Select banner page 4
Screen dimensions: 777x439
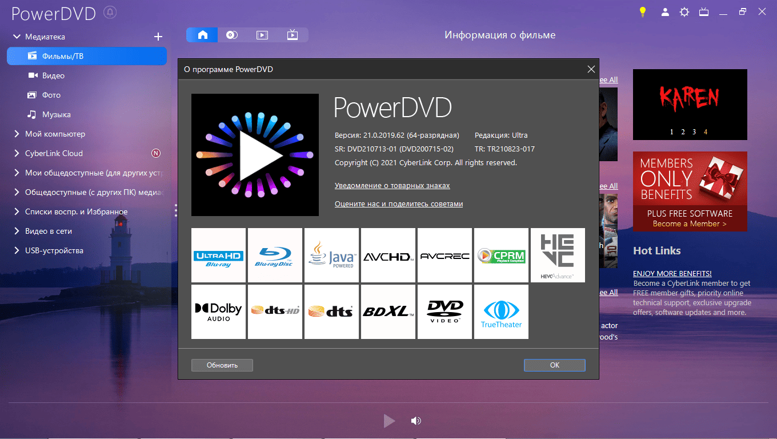tap(706, 132)
